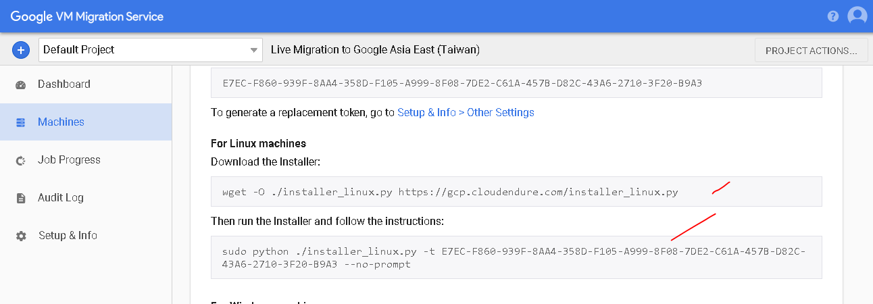Click the sudo python installer command box
The height and width of the screenshot is (304, 873).
point(516,257)
